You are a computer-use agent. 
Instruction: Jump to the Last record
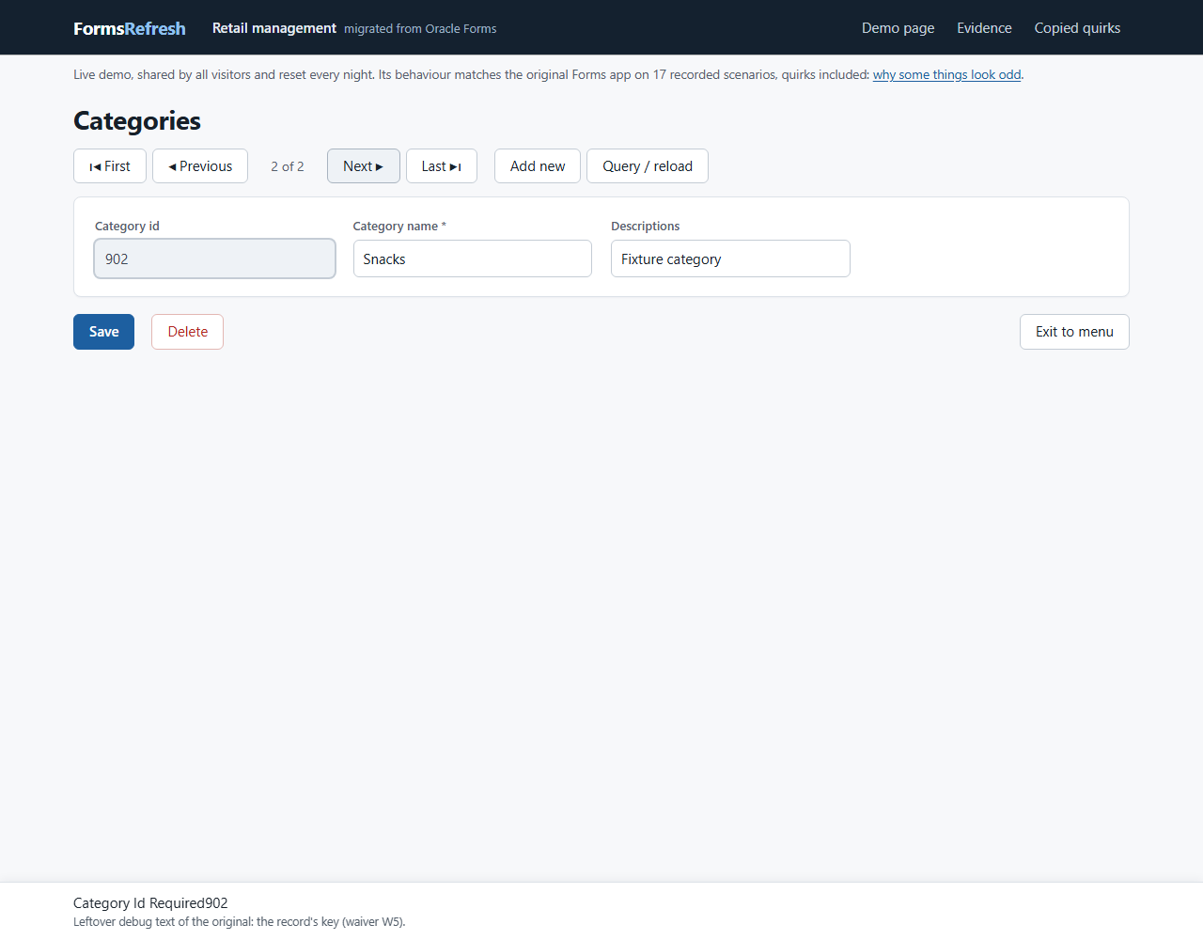coord(442,166)
